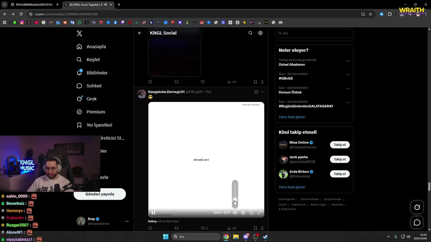Screen dimensions: 431x242
Task: Open Keşfet in sidebar
Action: pos(88,59)
